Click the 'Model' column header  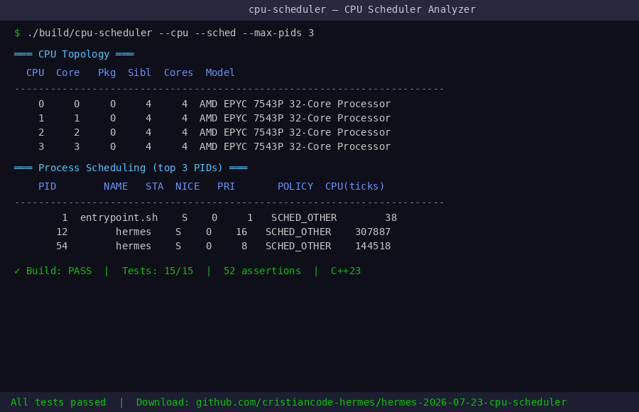pyautogui.click(x=220, y=72)
